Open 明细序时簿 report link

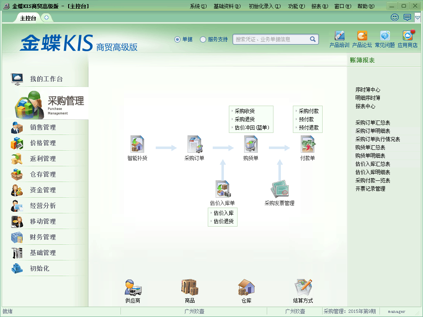tap(368, 98)
